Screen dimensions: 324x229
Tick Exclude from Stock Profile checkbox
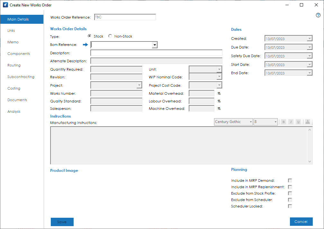pos(290,193)
